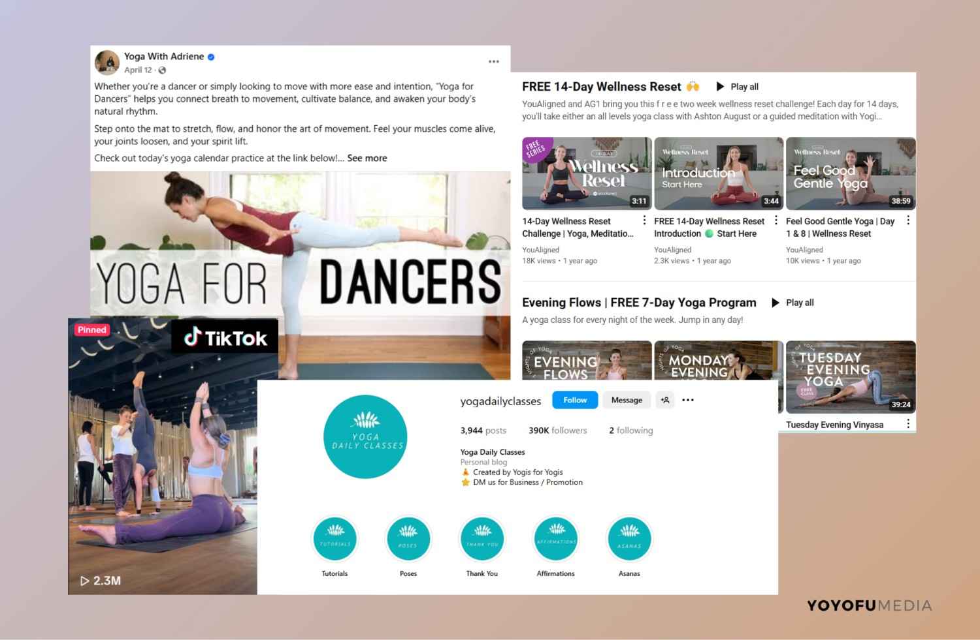Viewport: 980px width, 640px height.
Task: Open the kebab menu for Feel Good Gentle Yoga
Action: 908,221
